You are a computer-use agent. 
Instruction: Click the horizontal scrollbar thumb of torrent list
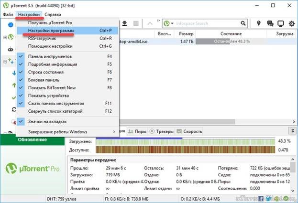click(177, 121)
